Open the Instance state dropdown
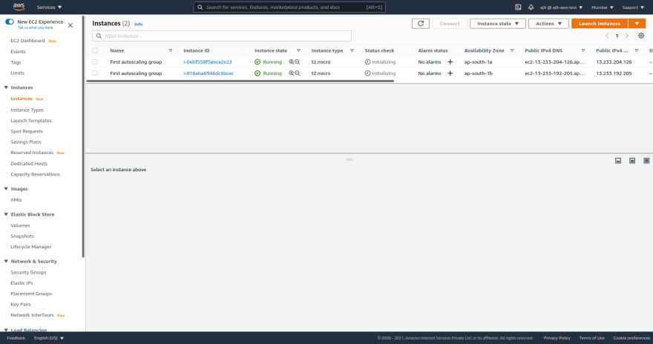The image size is (653, 344). coord(498,24)
